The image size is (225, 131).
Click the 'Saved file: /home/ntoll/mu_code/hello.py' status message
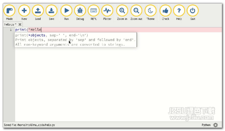[29, 125]
